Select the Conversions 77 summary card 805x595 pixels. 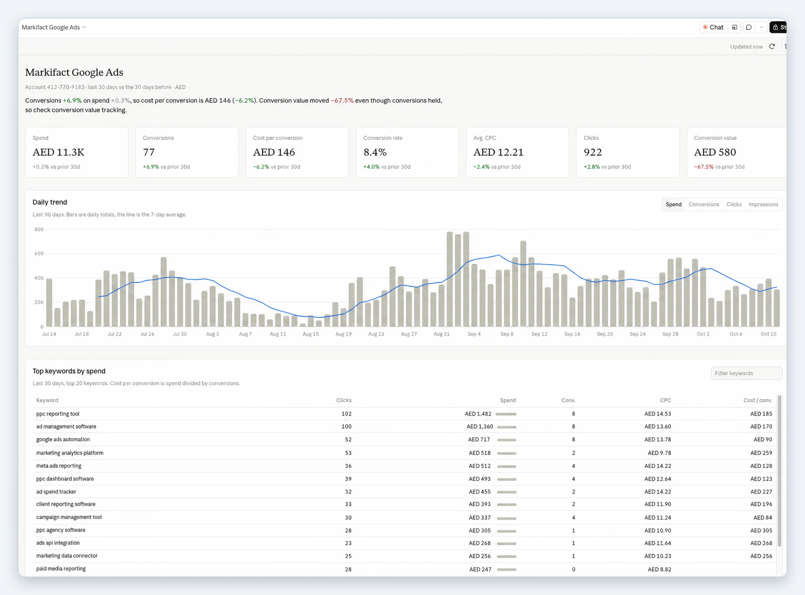click(x=187, y=152)
